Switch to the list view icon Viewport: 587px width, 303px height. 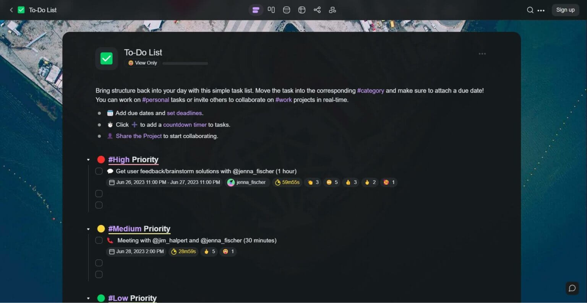(x=256, y=10)
